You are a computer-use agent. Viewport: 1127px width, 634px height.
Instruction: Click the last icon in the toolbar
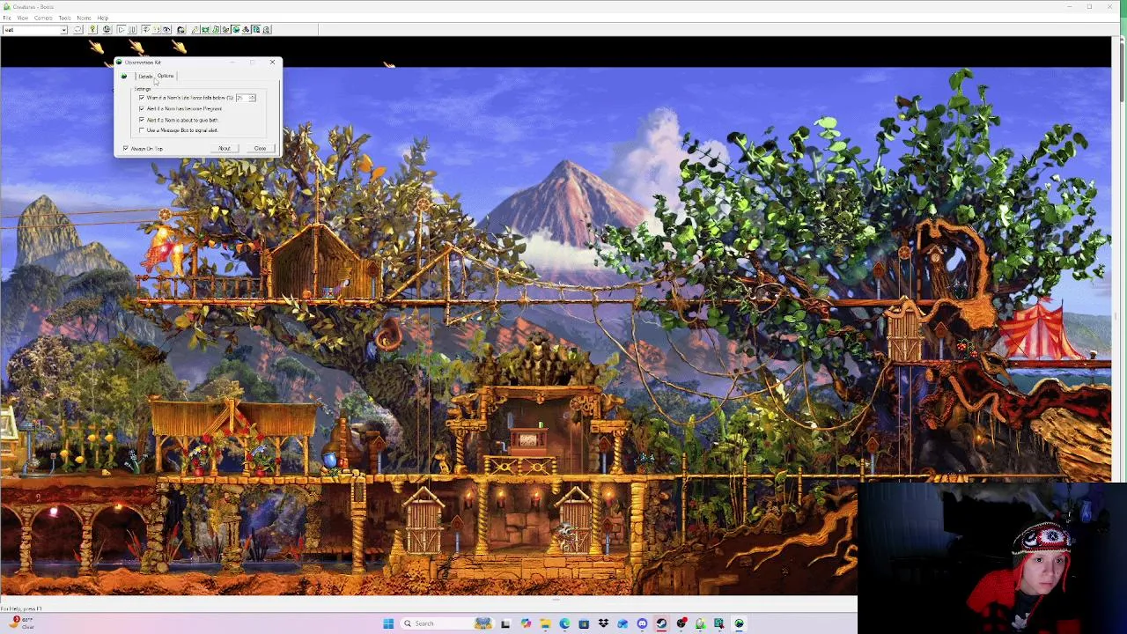tap(267, 30)
